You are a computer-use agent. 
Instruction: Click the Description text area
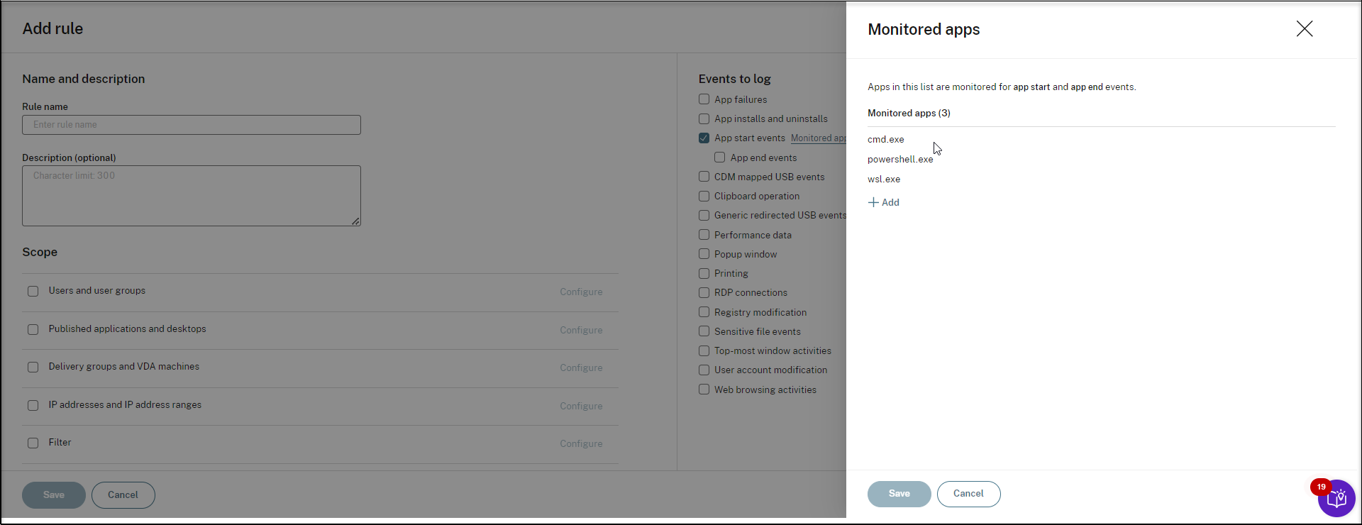click(x=192, y=196)
